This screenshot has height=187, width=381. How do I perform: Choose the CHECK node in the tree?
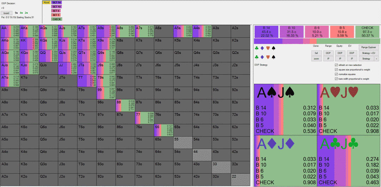click(57, 19)
